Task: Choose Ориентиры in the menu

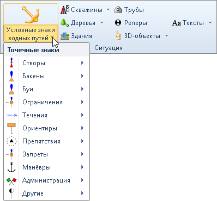Action: [46, 128]
